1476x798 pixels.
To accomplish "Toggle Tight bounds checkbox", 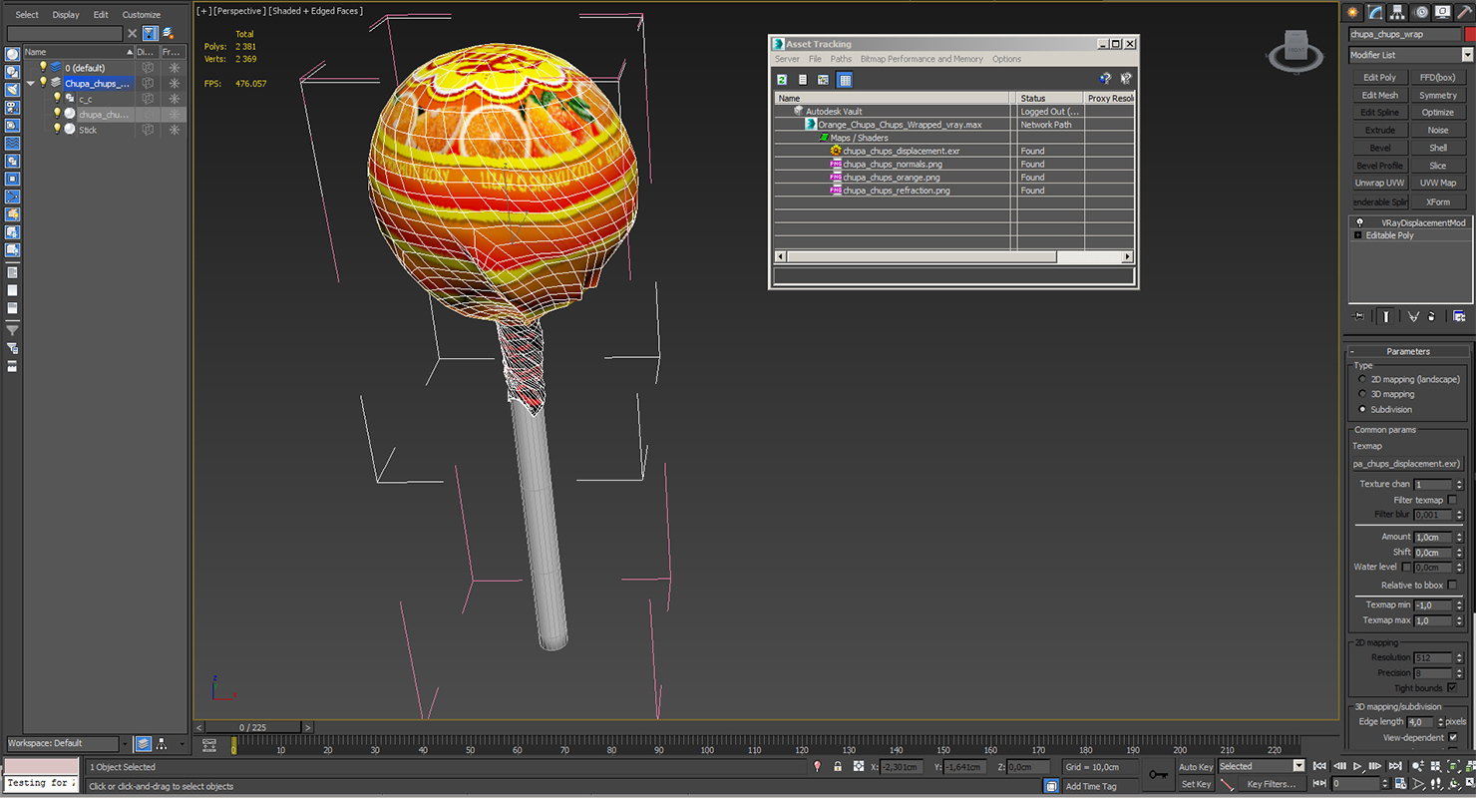I will (x=1452, y=687).
